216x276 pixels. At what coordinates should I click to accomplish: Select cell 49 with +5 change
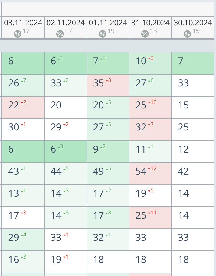point(108,174)
